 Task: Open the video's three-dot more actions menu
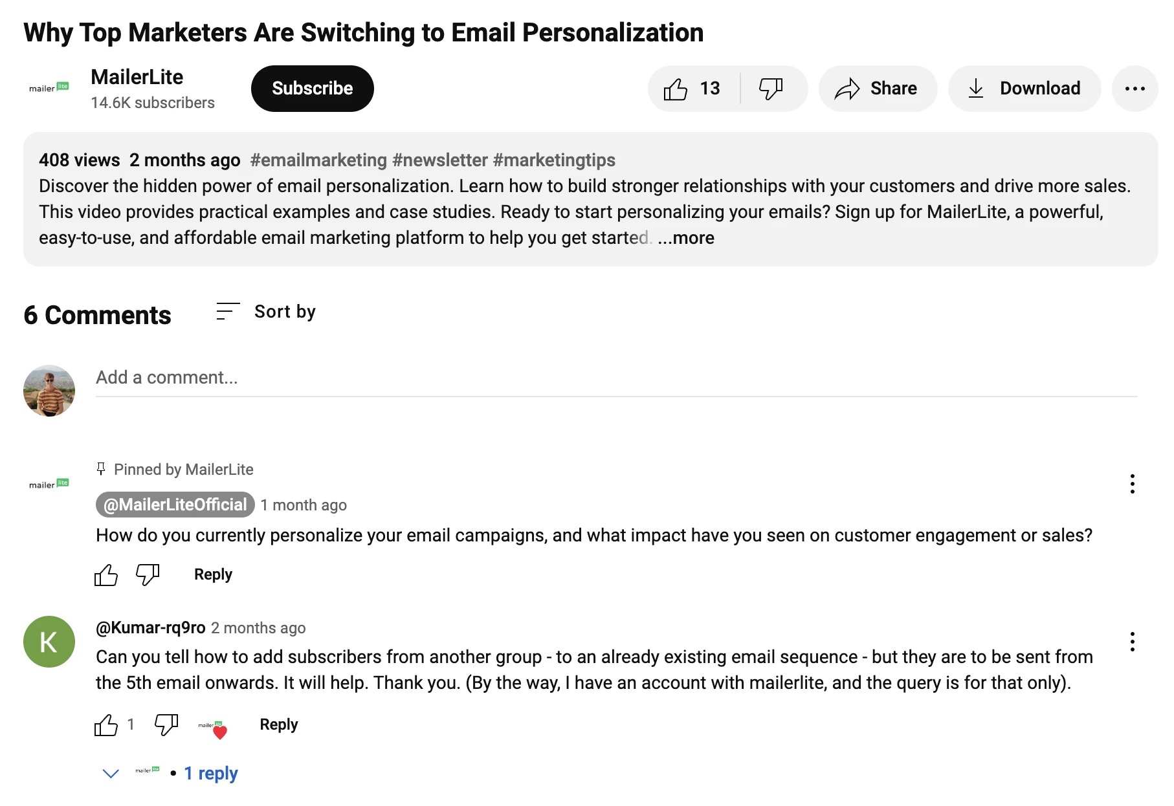pyautogui.click(x=1135, y=89)
